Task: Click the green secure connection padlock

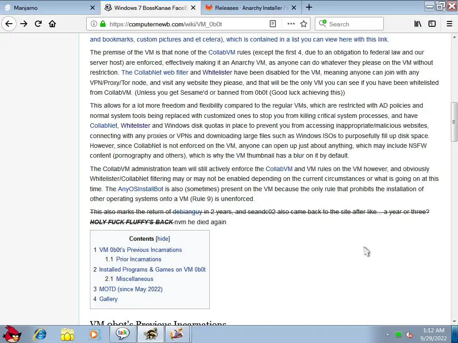Action: [x=103, y=24]
